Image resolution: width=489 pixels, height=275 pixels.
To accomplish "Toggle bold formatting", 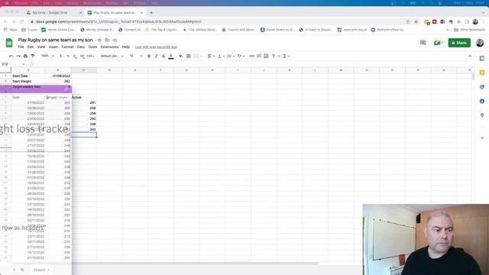I will [149, 56].
